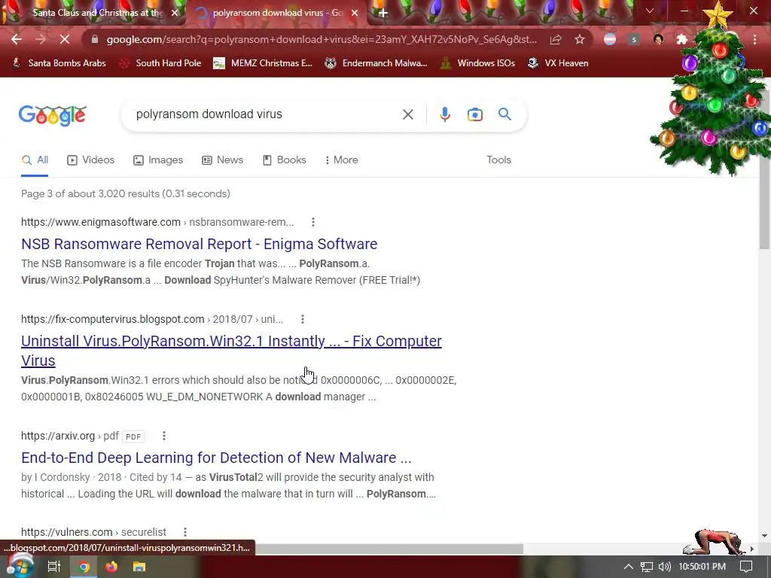Open Firefox from the taskbar

pyautogui.click(x=111, y=567)
